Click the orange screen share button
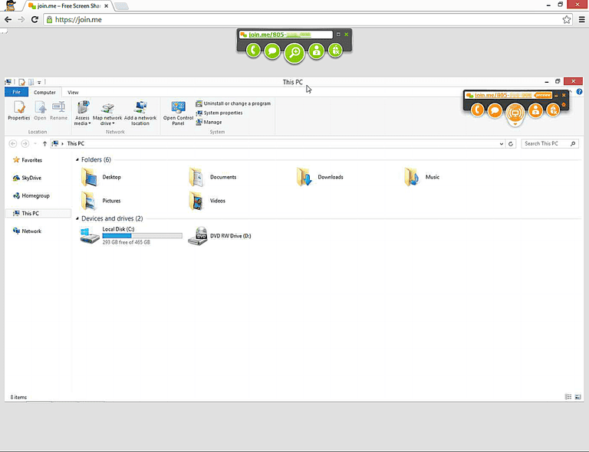 (x=515, y=113)
